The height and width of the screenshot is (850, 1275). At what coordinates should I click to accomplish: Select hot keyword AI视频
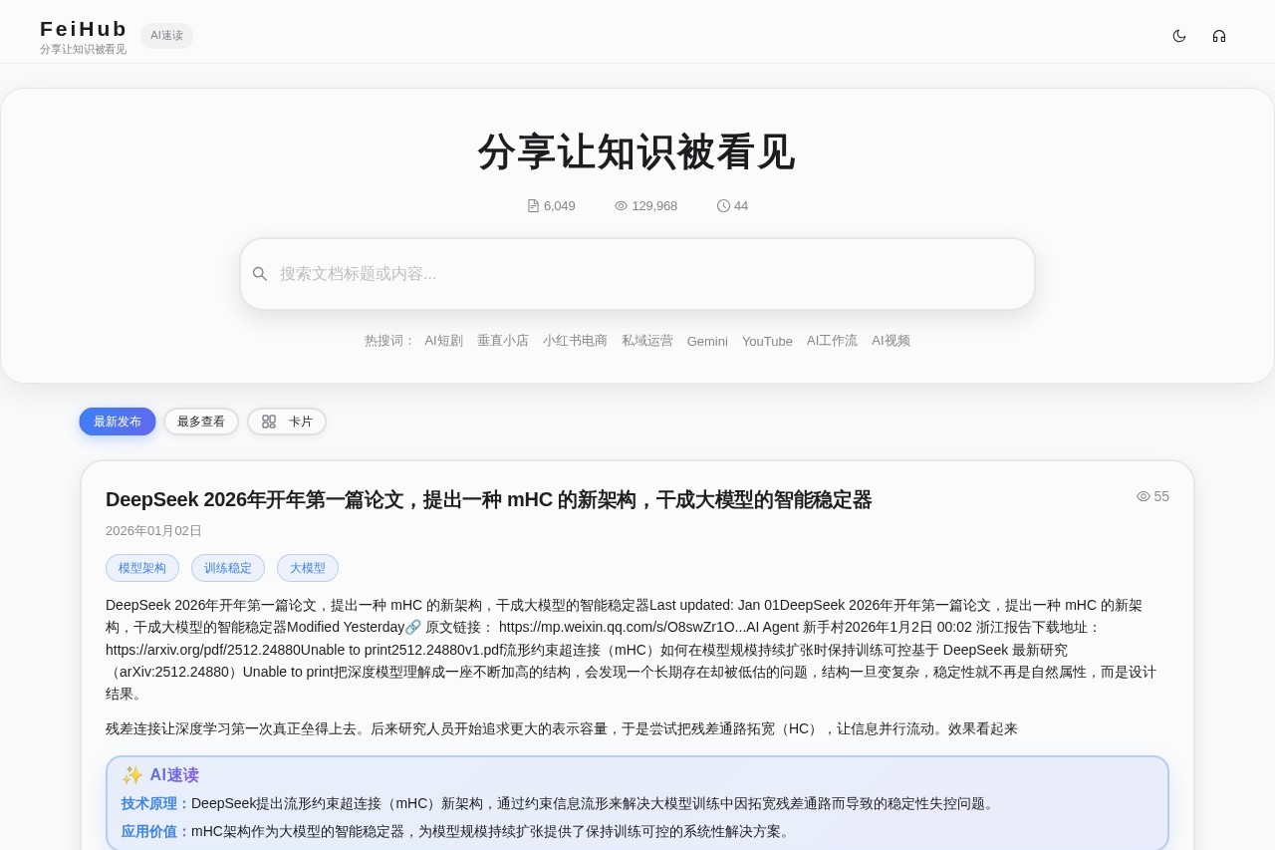coord(891,341)
